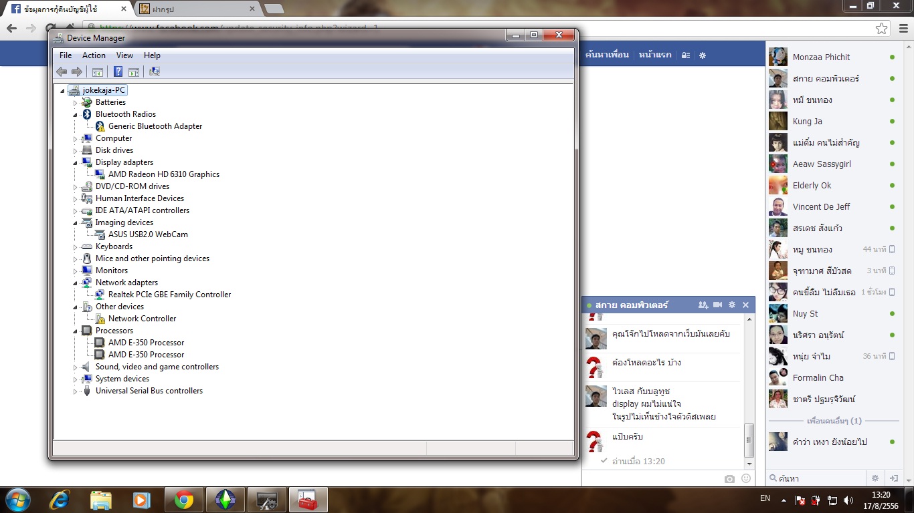Image resolution: width=914 pixels, height=513 pixels.
Task: Open chat options gear in the chat window header
Action: [x=732, y=305]
